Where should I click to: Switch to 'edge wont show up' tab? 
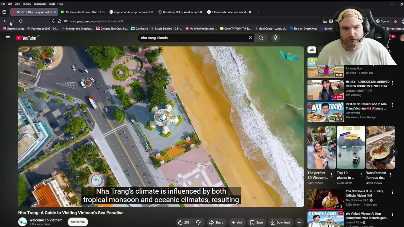(x=131, y=12)
